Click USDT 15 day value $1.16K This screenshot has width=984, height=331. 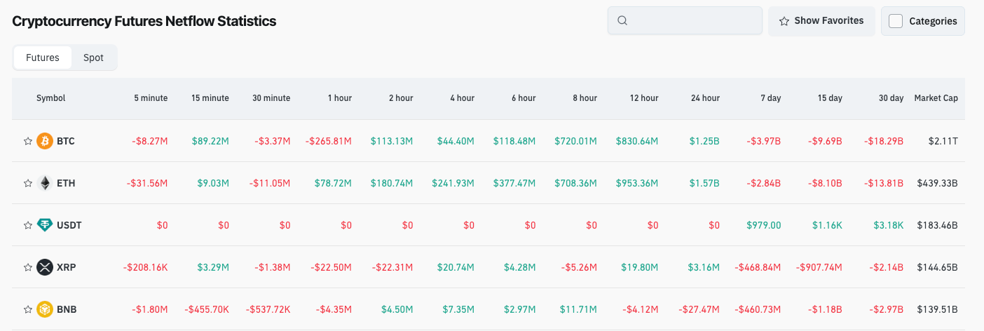tap(828, 225)
